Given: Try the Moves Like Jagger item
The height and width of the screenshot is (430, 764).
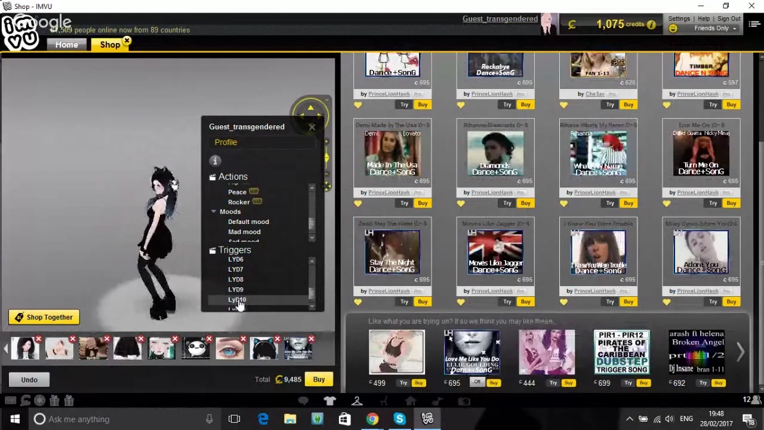Looking at the screenshot, I should click(507, 302).
